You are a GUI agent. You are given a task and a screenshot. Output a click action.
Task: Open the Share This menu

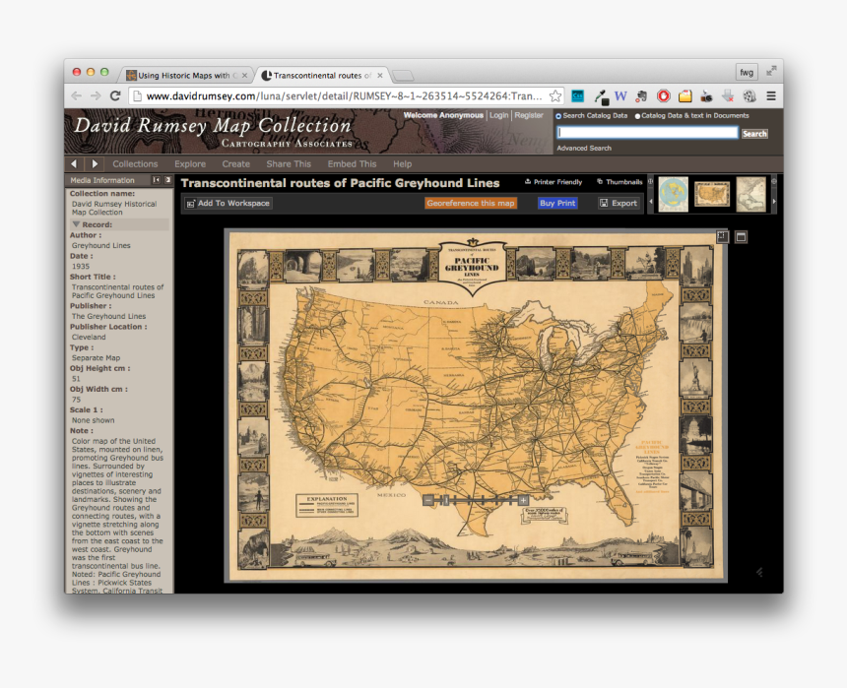coord(288,163)
